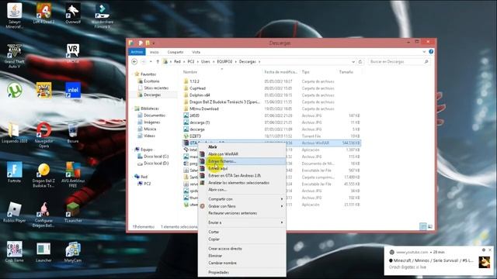Viewport: 497px width, 279px height.
Task: Open Configurar Dragon Ball desktop icon
Action: tap(43, 215)
